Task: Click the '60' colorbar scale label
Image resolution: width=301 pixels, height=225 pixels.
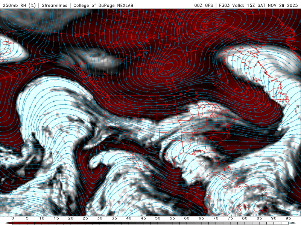Action: [x=187, y=218]
